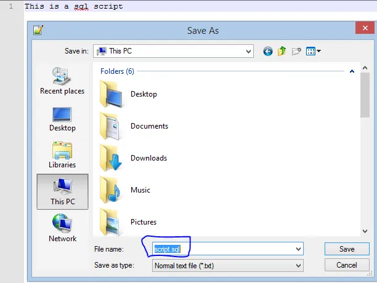Select the Downloads folder icon

(111, 158)
